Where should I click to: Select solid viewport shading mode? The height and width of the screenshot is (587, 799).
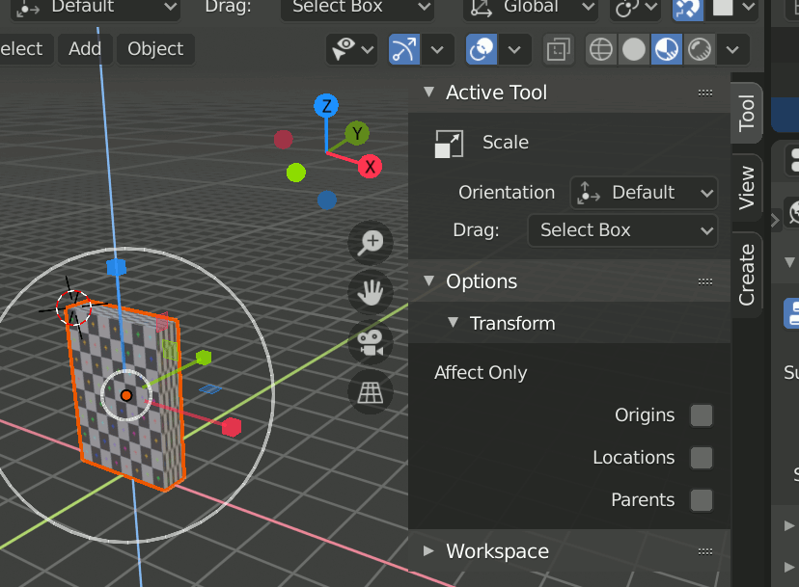633,49
